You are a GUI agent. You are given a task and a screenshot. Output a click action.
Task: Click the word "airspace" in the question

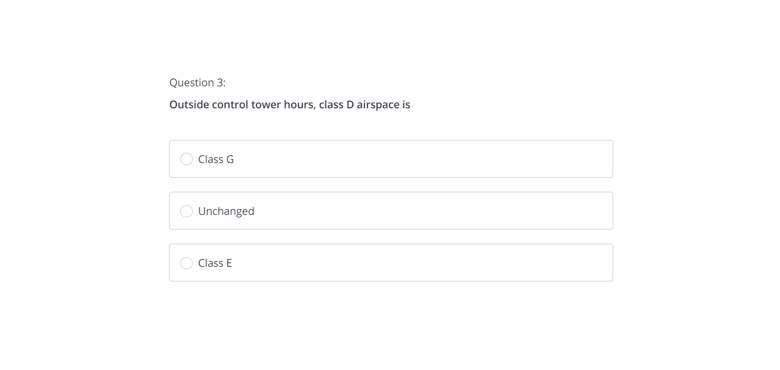pos(378,105)
